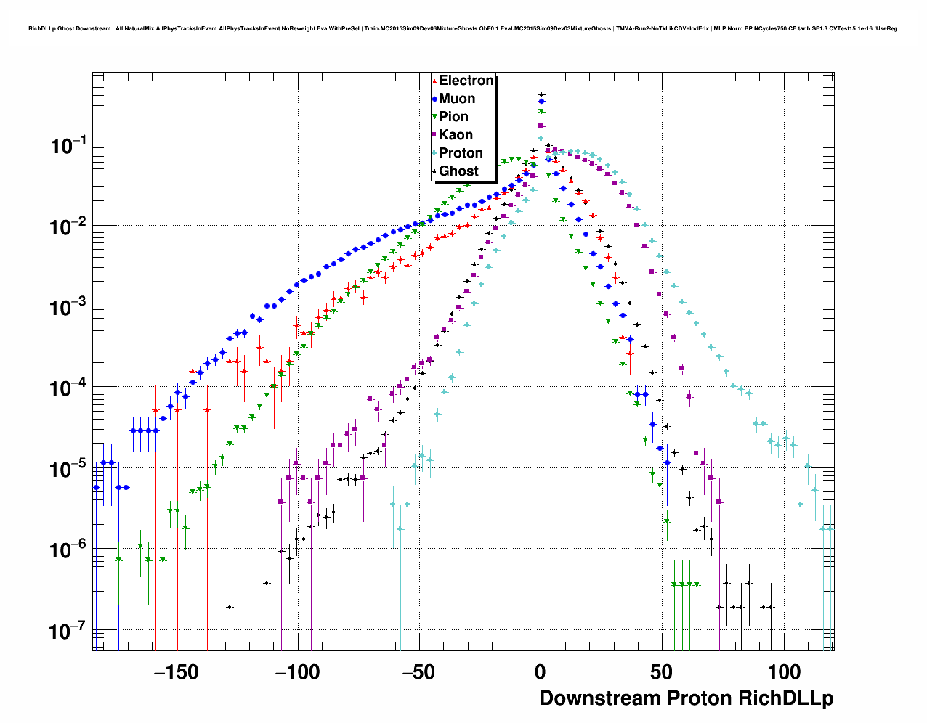Click the blue Muon circle legend marker

point(434,99)
